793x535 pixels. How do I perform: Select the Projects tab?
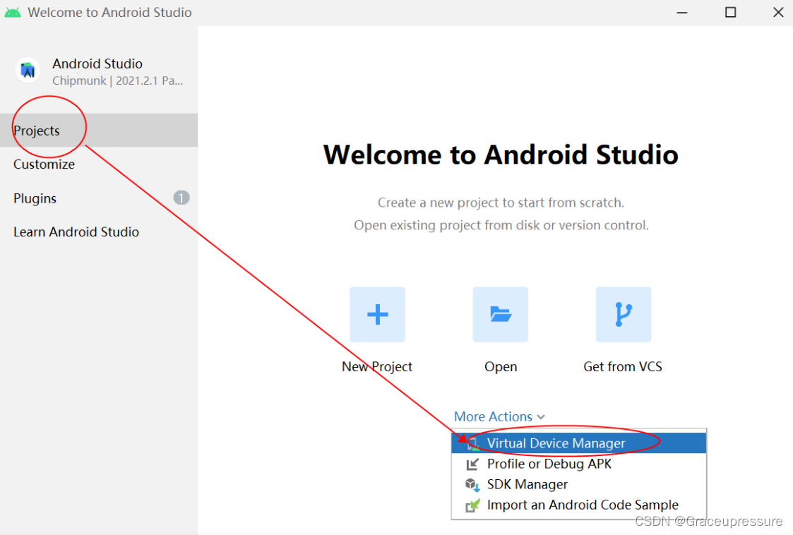tap(99, 131)
